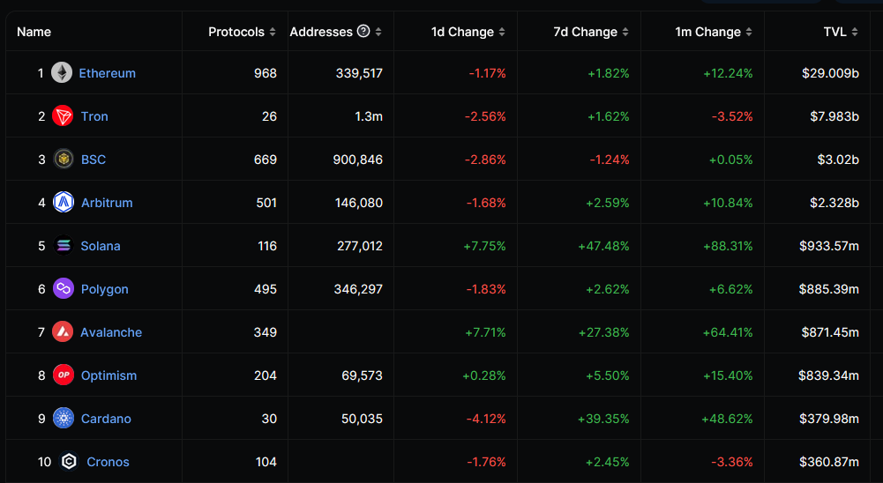Select Cardano TVL value $379.98m
The image size is (883, 483).
click(x=829, y=419)
